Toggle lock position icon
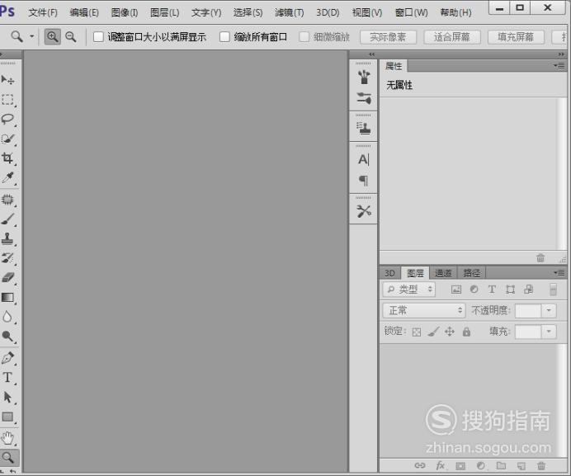This screenshot has height=476, width=571. (x=450, y=332)
